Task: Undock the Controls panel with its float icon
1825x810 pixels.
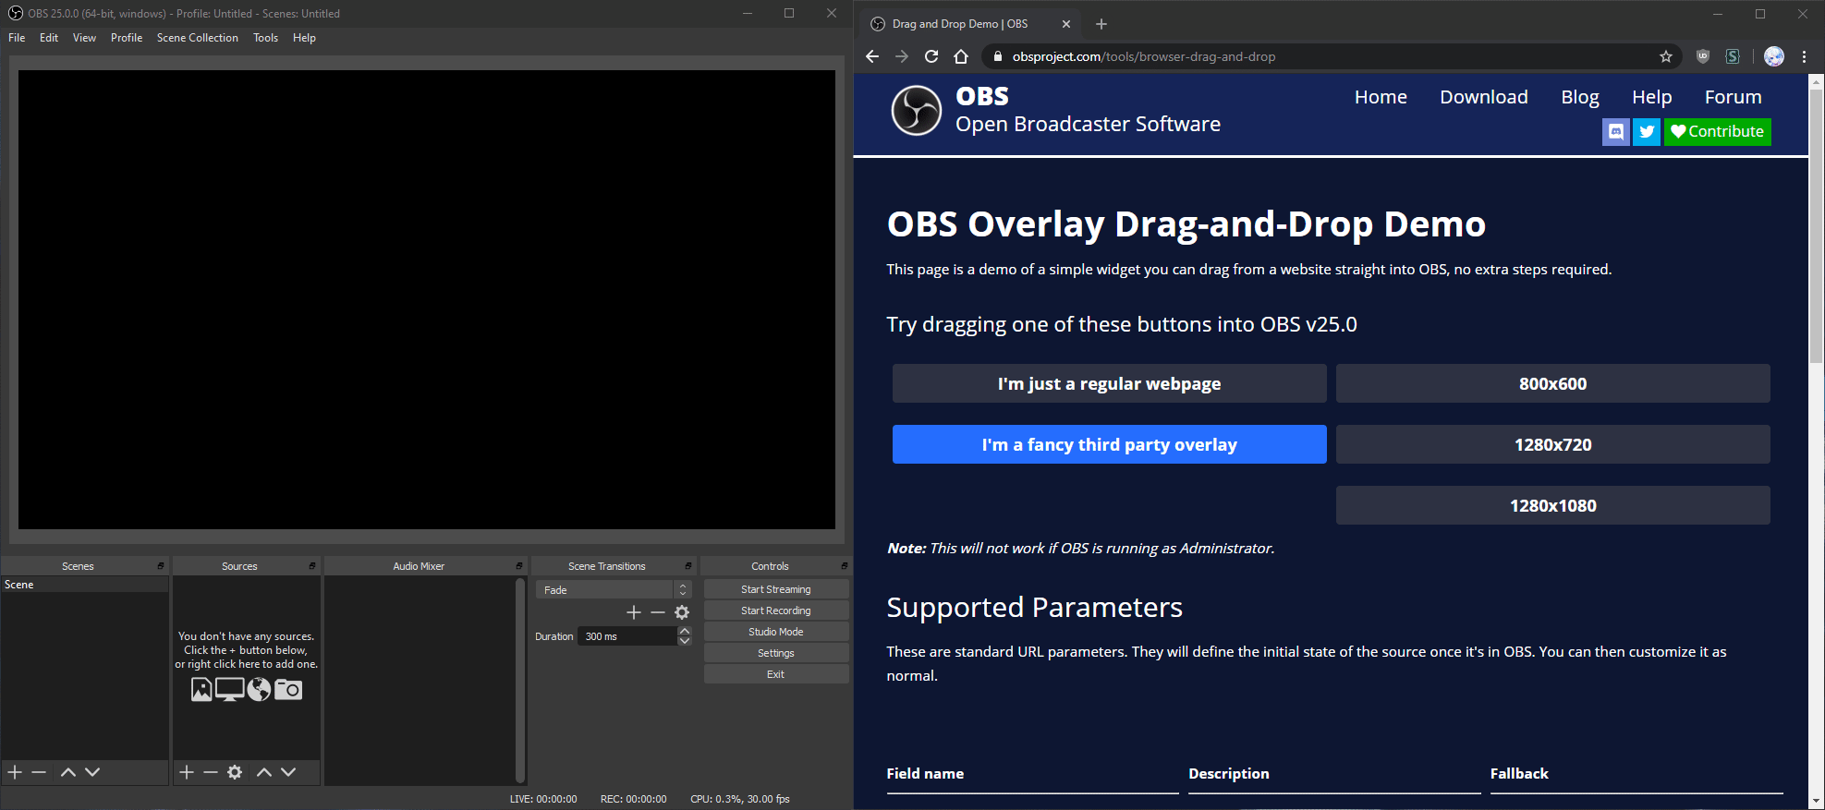Action: (x=845, y=566)
